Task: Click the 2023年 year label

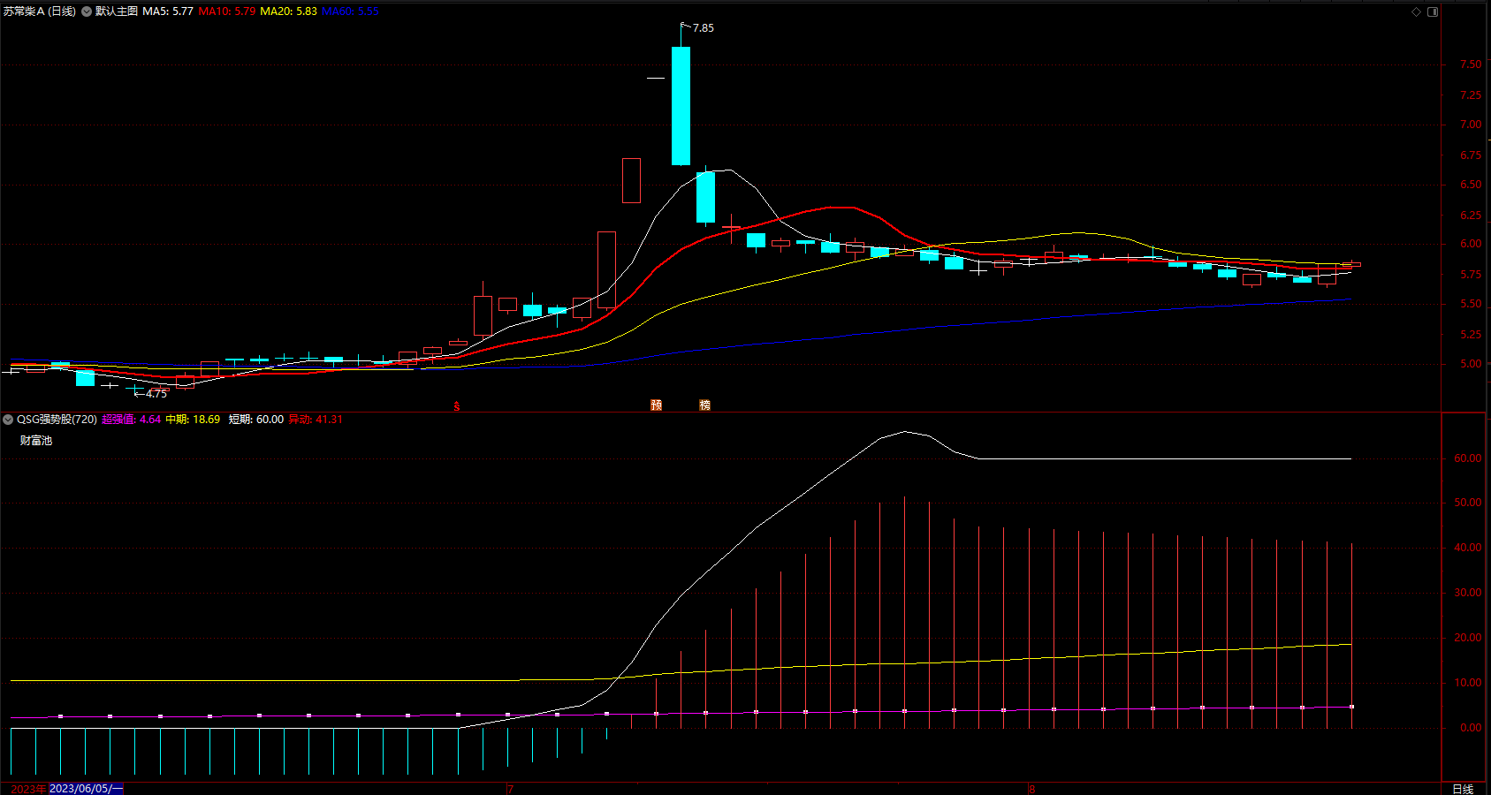Action: [28, 789]
